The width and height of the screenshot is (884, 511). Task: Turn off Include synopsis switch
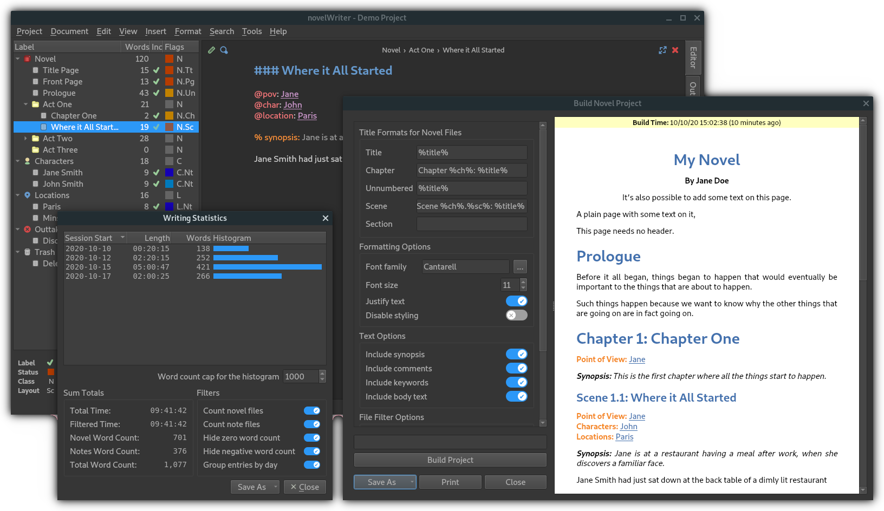click(517, 354)
